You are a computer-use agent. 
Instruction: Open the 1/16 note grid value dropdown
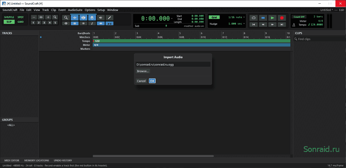pos(236,17)
